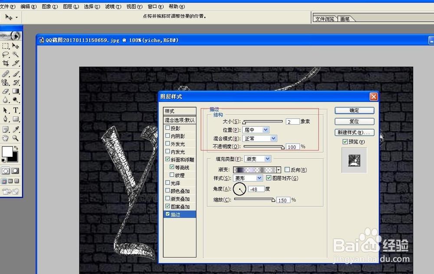
Task: Open the 文件 menu
Action: (x=8, y=7)
